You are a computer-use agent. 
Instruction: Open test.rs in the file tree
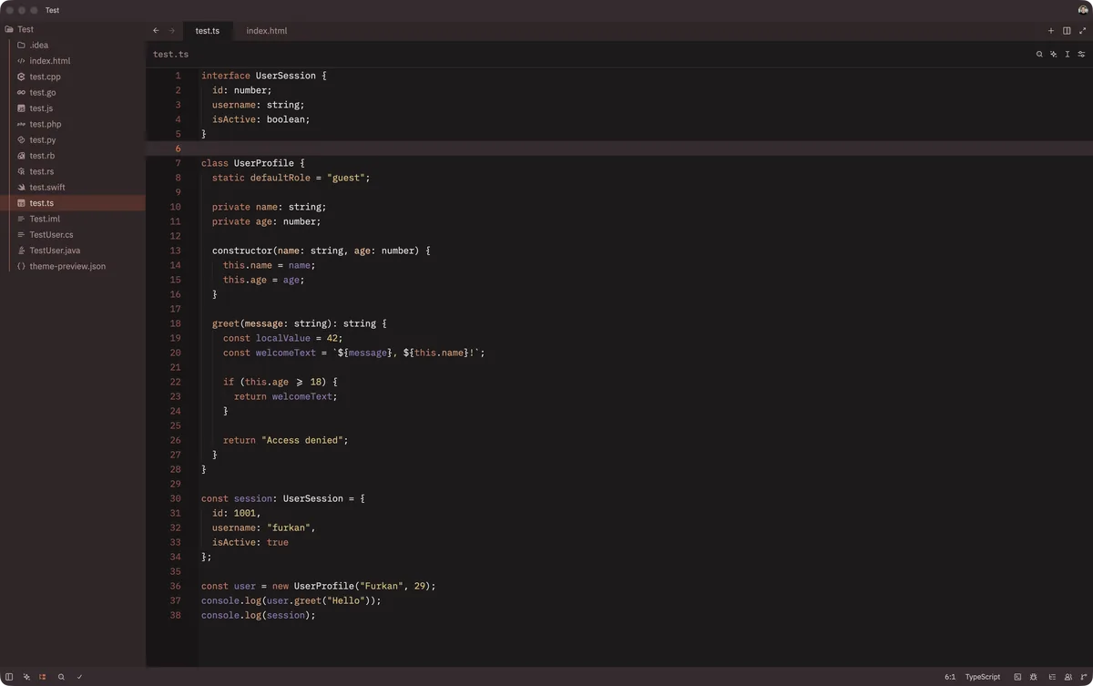click(x=73, y=171)
